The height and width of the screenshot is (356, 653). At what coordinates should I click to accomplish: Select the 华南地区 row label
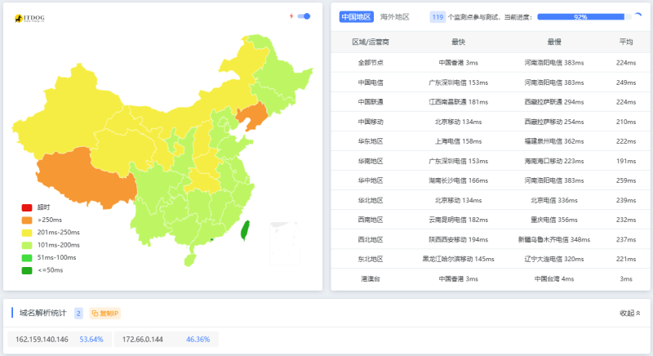[371, 161]
